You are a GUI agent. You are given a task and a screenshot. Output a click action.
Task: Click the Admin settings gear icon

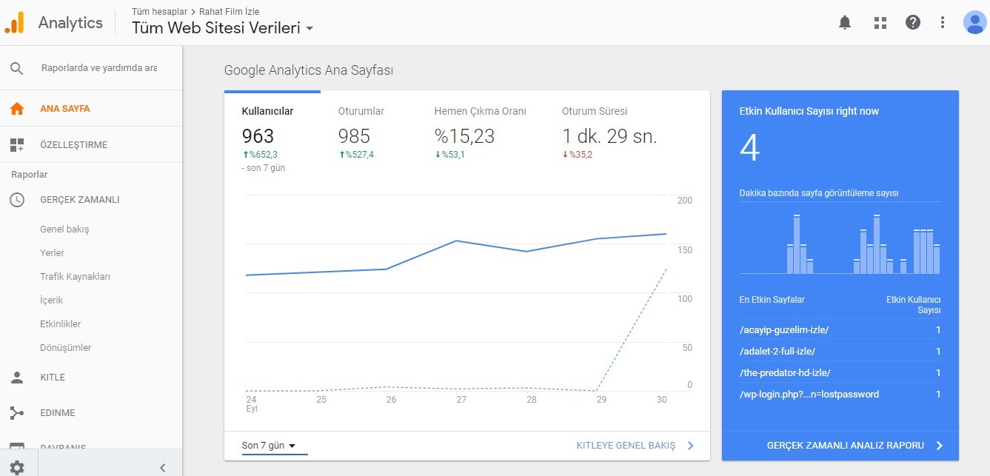16,467
